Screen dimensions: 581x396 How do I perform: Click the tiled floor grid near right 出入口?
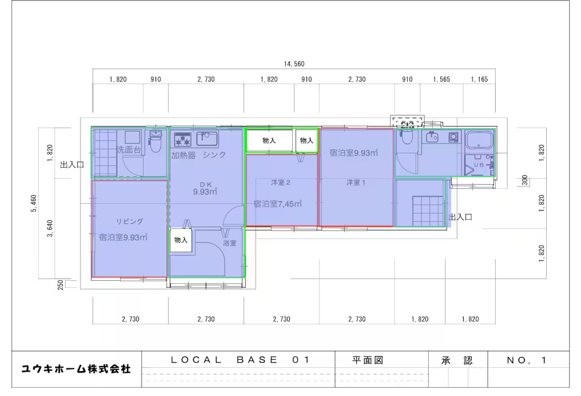[x=428, y=211]
